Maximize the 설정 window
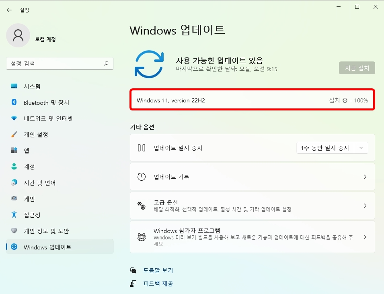Screen dimensions: 384x294 pyautogui.click(x=357, y=7)
